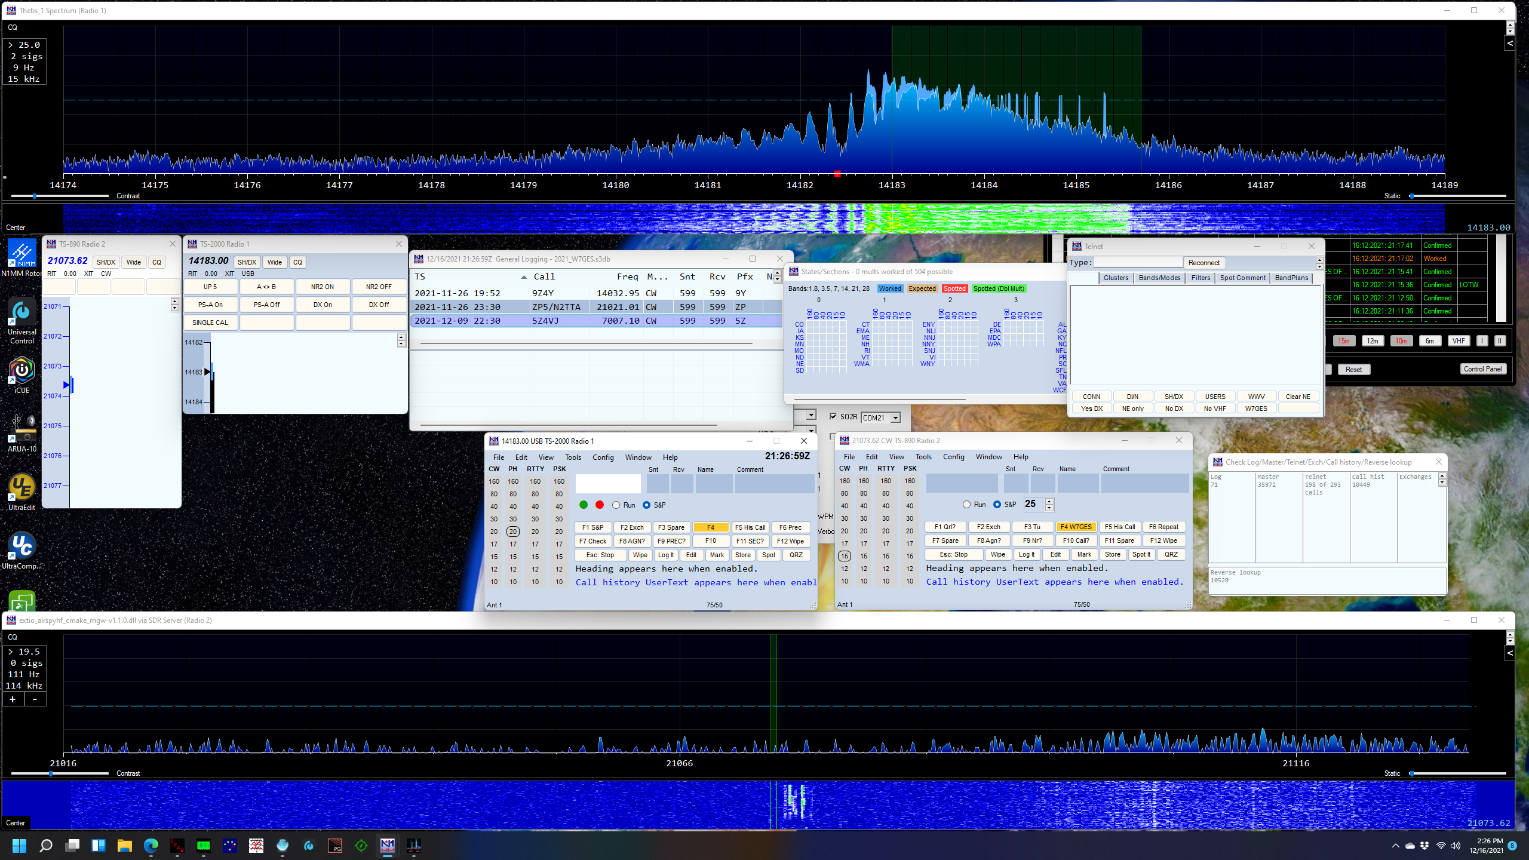Toggle the SO2R checkbox
The image size is (1529, 860).
tap(833, 417)
